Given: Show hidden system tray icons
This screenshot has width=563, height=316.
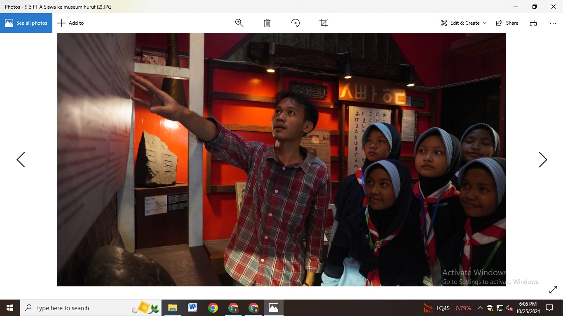Looking at the screenshot, I should 480,308.
